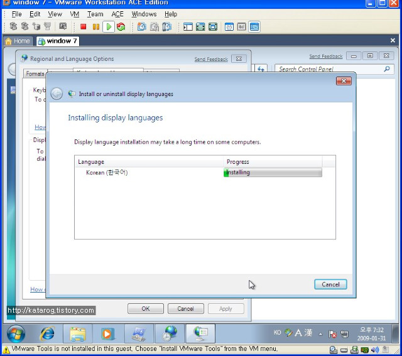Viewport: 402px width, 356px height.
Task: Click the fifth gray VMware toolbar icon
Action: [x=63, y=26]
